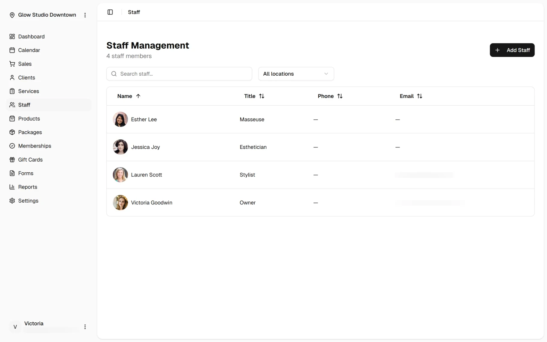Viewport: 547px width, 342px height.
Task: Click the Search staff input field
Action: pos(179,74)
